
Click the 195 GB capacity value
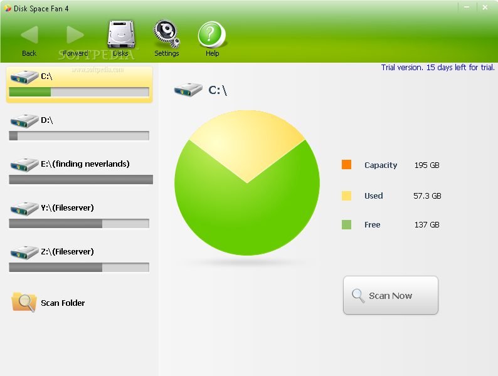427,165
